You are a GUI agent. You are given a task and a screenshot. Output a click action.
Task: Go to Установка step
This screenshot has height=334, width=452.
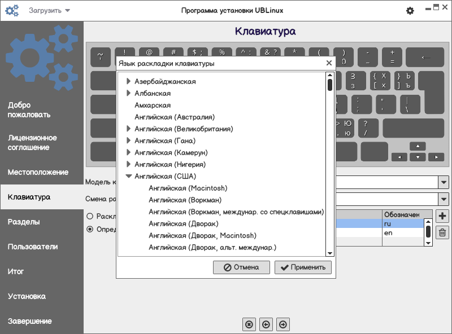(x=27, y=296)
